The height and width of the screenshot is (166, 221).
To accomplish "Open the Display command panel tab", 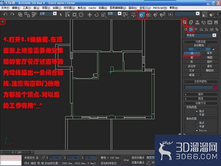I will pos(210,22).
